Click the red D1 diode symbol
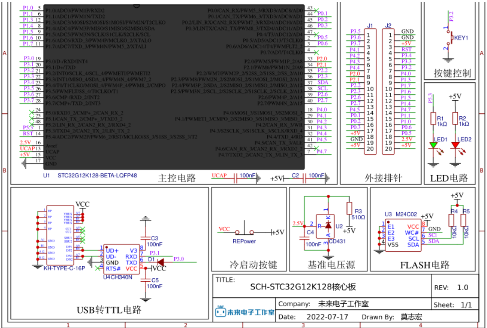The height and width of the screenshot is (328, 487). (160, 262)
